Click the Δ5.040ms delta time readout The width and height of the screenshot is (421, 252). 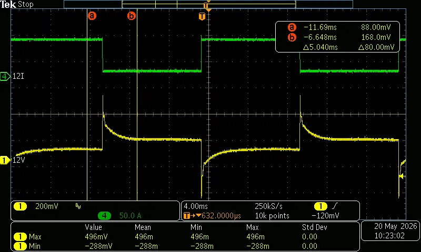(320, 47)
